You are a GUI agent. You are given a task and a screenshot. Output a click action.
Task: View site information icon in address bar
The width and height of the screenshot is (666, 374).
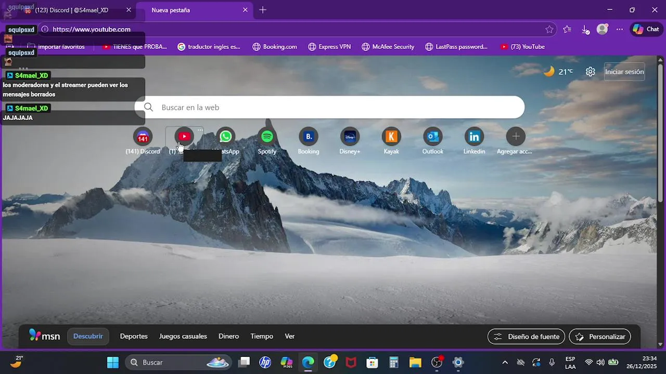coord(45,29)
